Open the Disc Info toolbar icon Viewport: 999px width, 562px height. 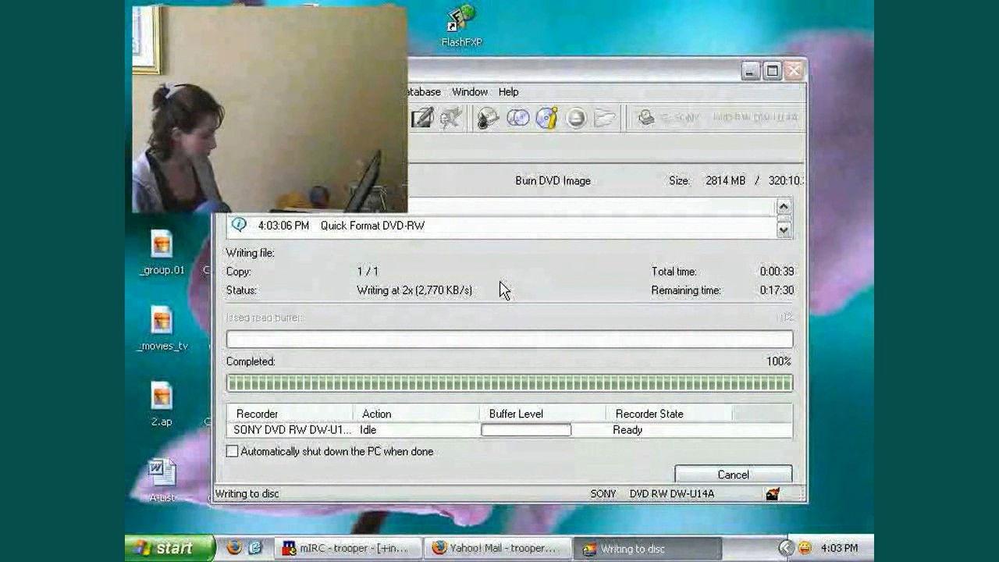click(546, 118)
